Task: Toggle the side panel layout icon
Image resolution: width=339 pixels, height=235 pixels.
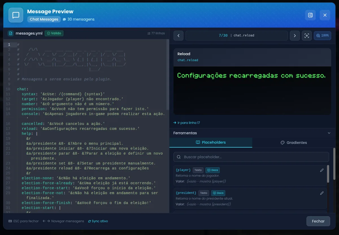Action: (310, 15)
